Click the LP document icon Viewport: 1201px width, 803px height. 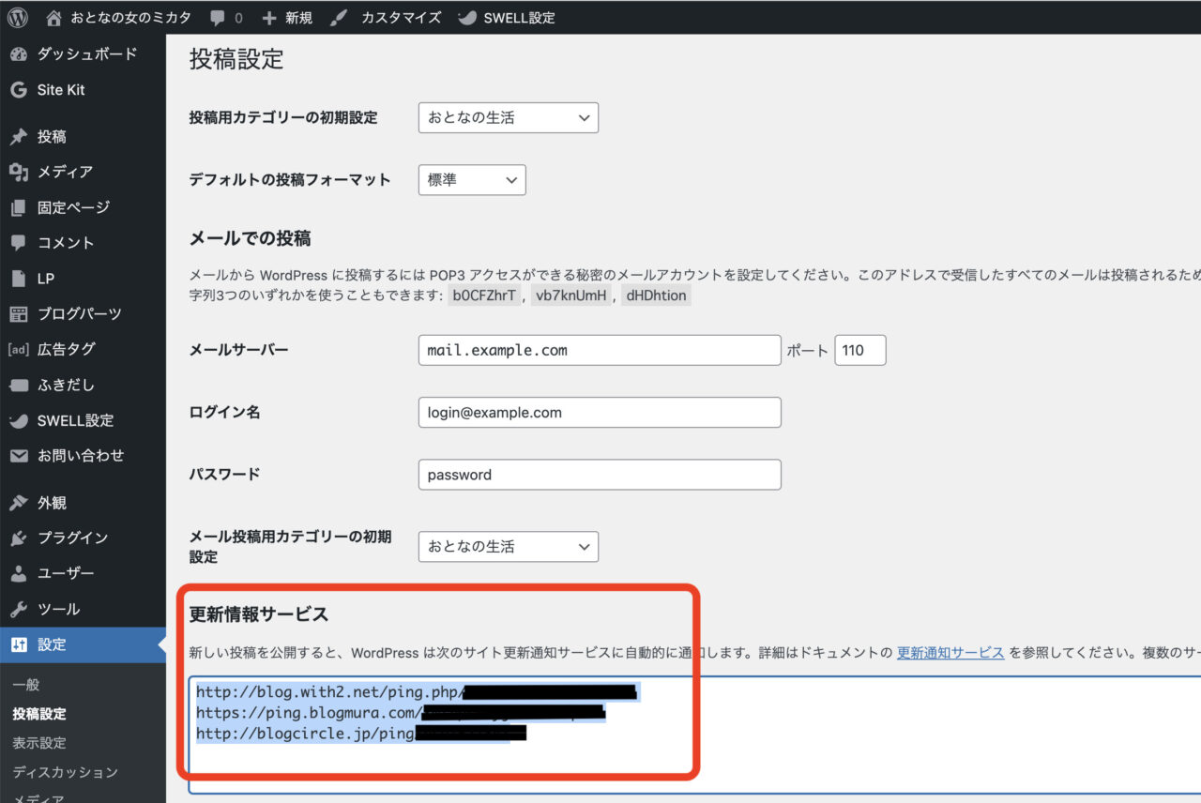pos(18,279)
